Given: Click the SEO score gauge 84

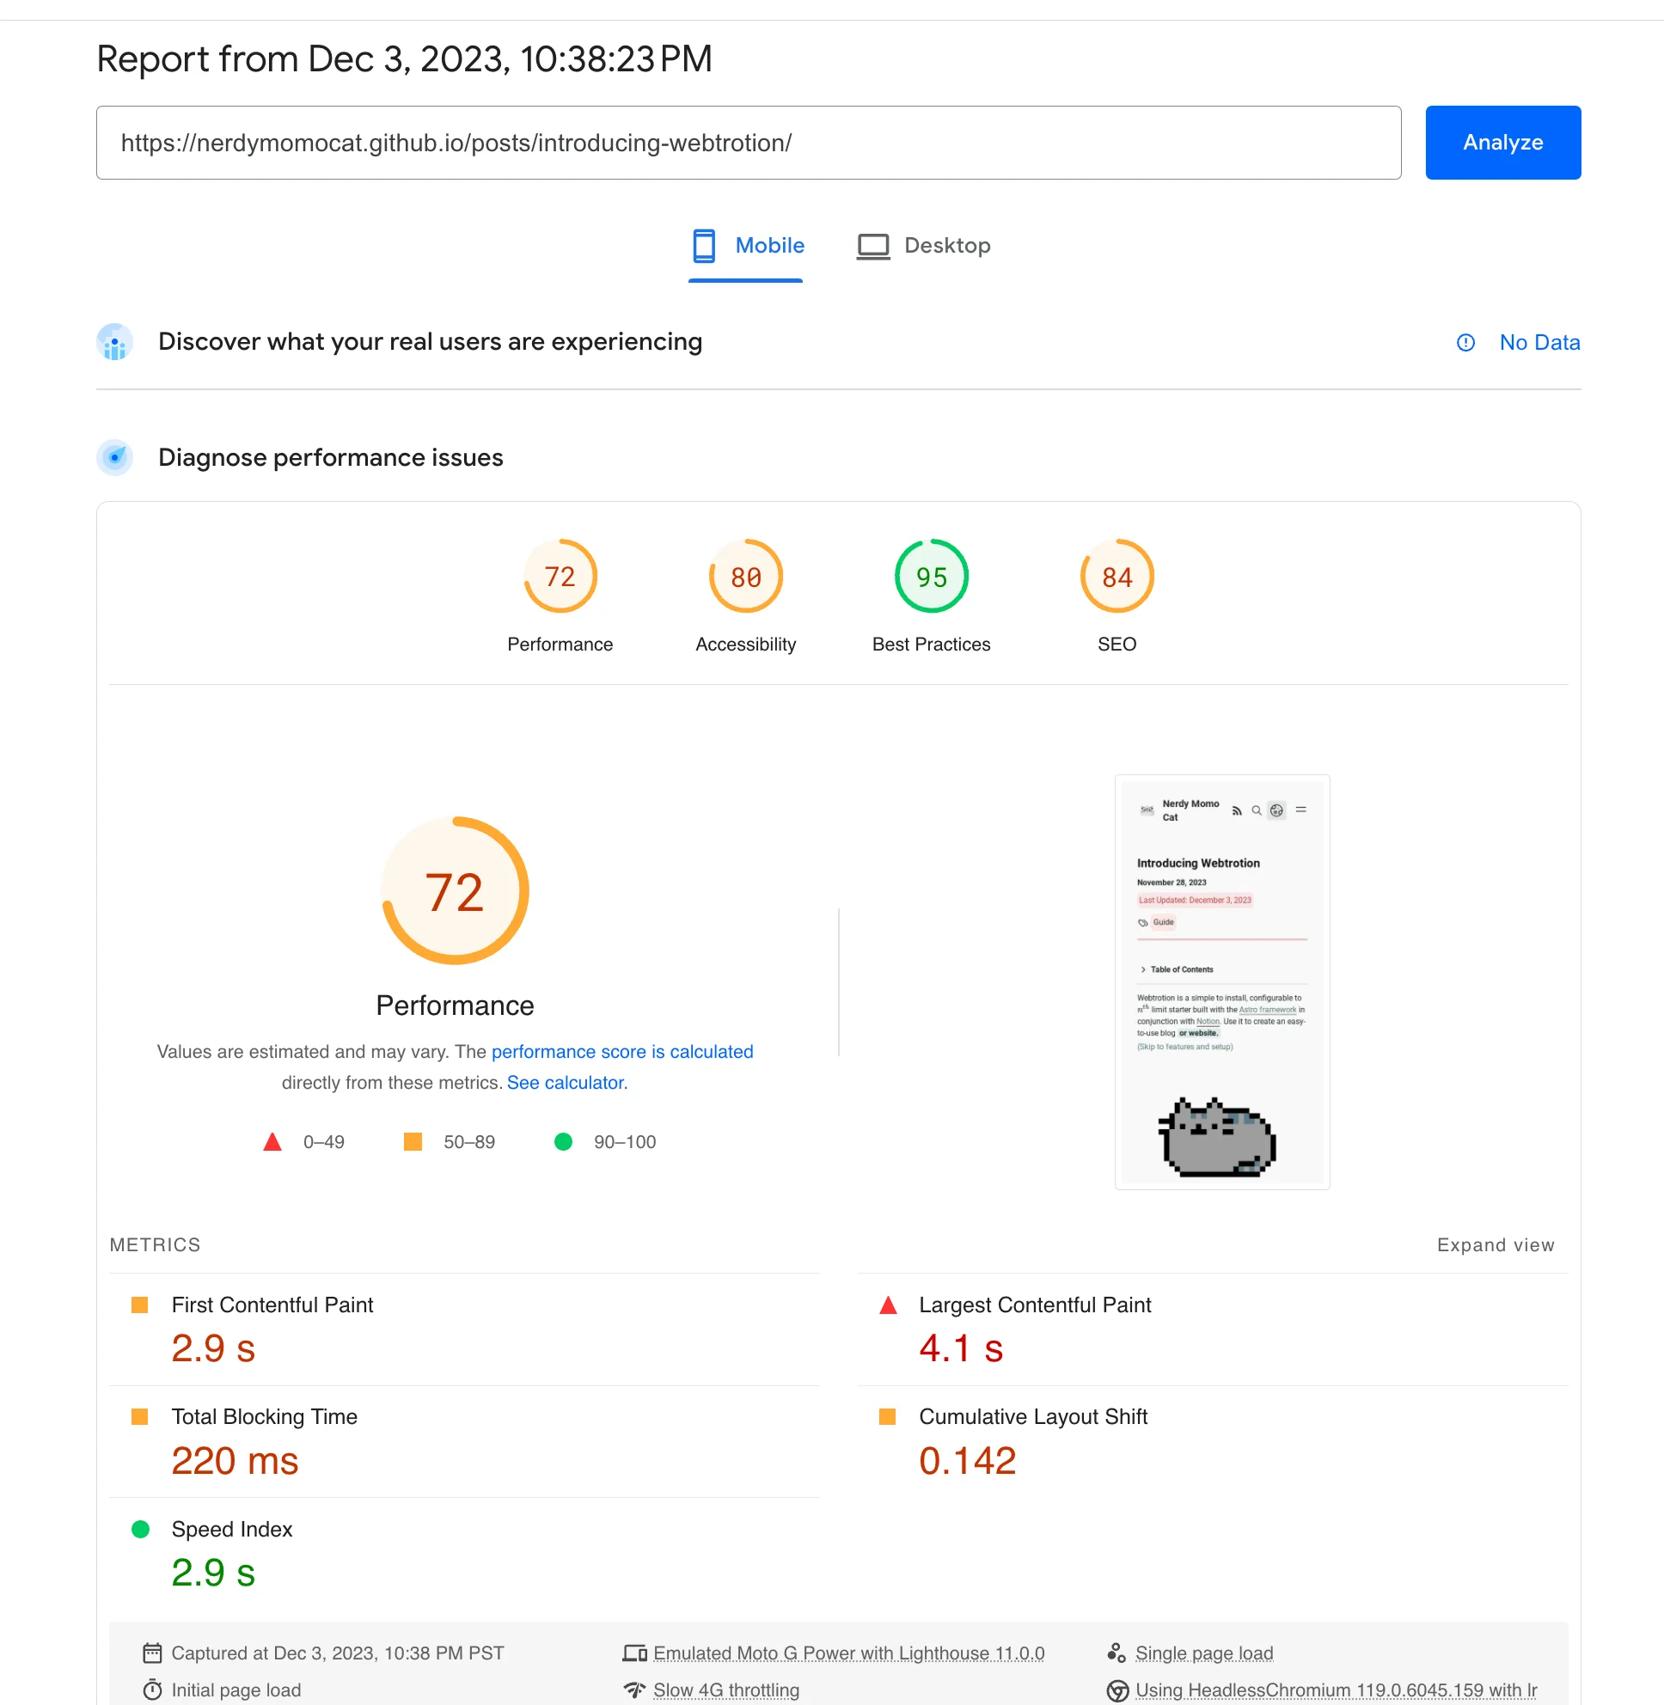Looking at the screenshot, I should [x=1116, y=577].
